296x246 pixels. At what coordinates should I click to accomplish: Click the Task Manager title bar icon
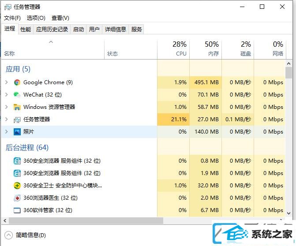click(8, 7)
